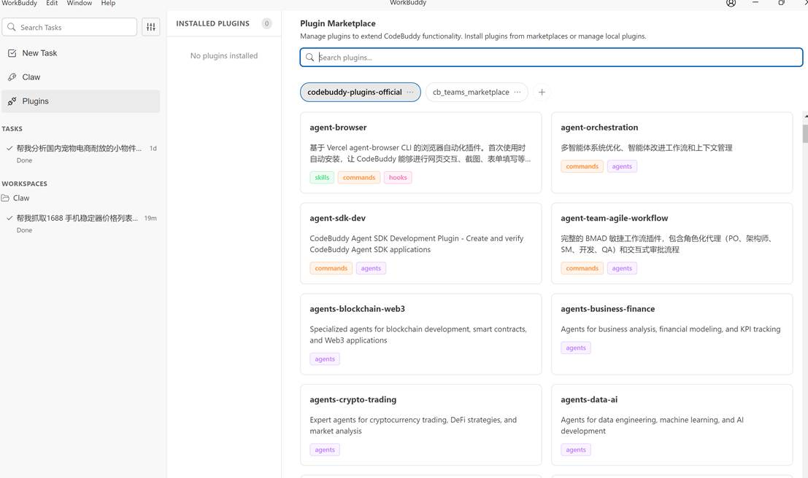Viewport: 808px width, 478px height.
Task: Click the checkmark on 1688 phone stabilizer task
Action: click(9, 218)
